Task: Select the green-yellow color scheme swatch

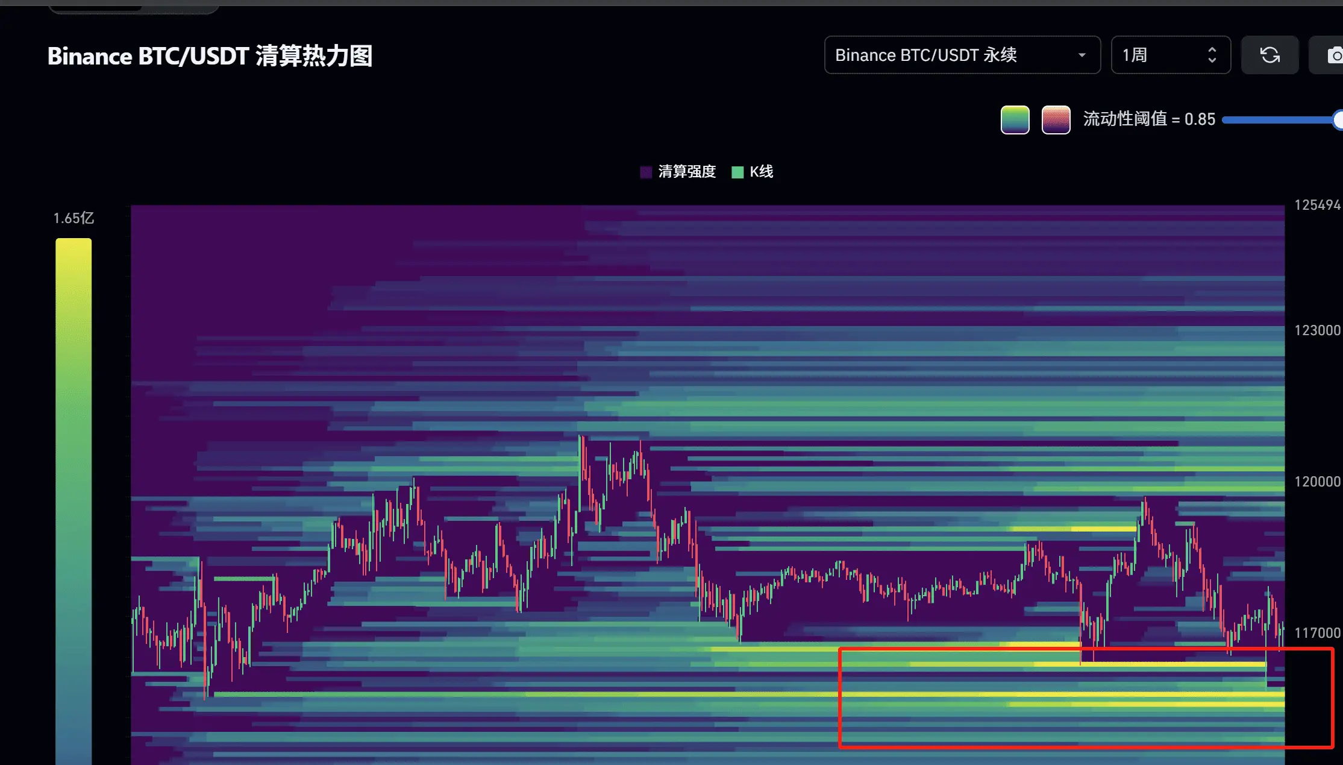Action: (x=1015, y=119)
